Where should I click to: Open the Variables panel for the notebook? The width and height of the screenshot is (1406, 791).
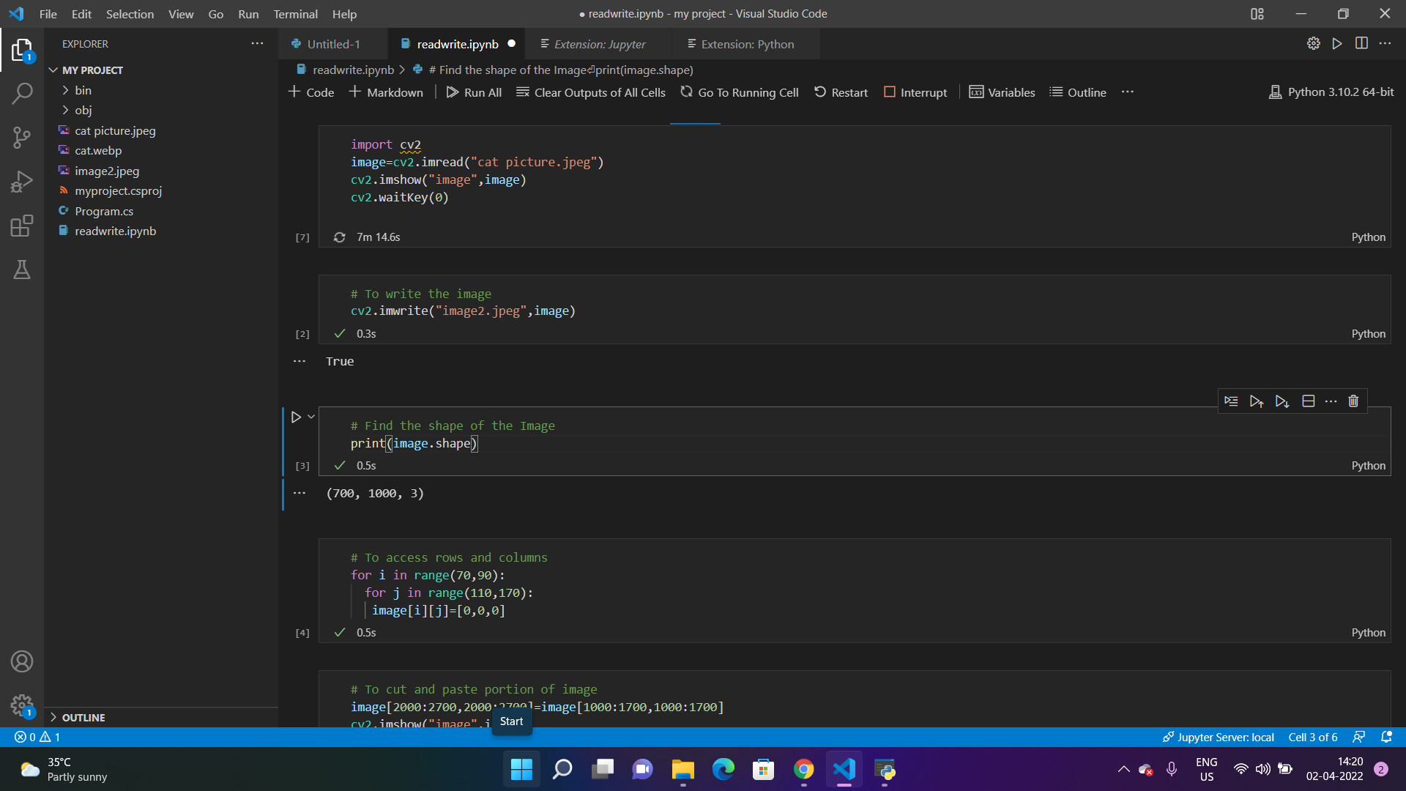coord(1001,92)
